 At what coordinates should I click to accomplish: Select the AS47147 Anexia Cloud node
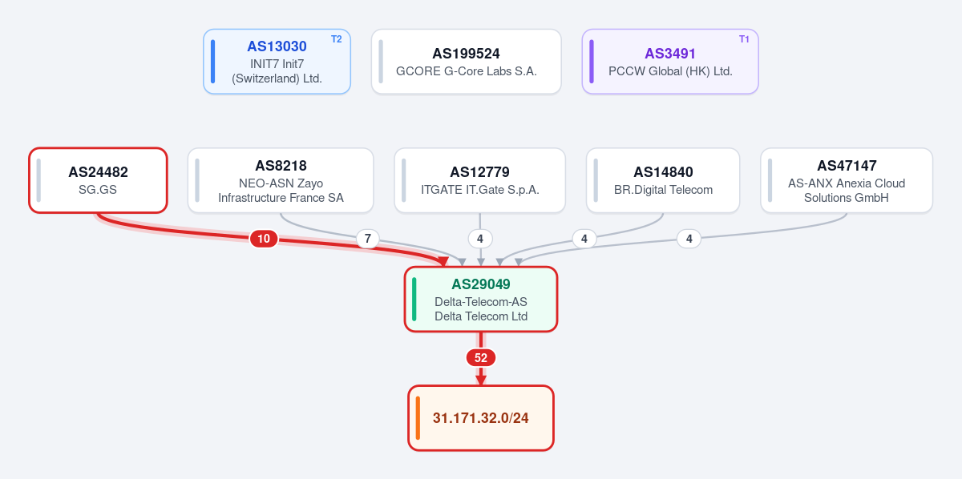(847, 180)
